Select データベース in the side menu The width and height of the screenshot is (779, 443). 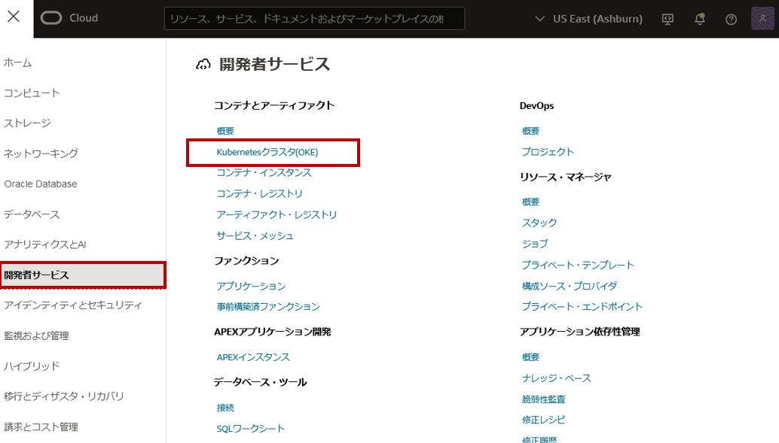tap(32, 214)
